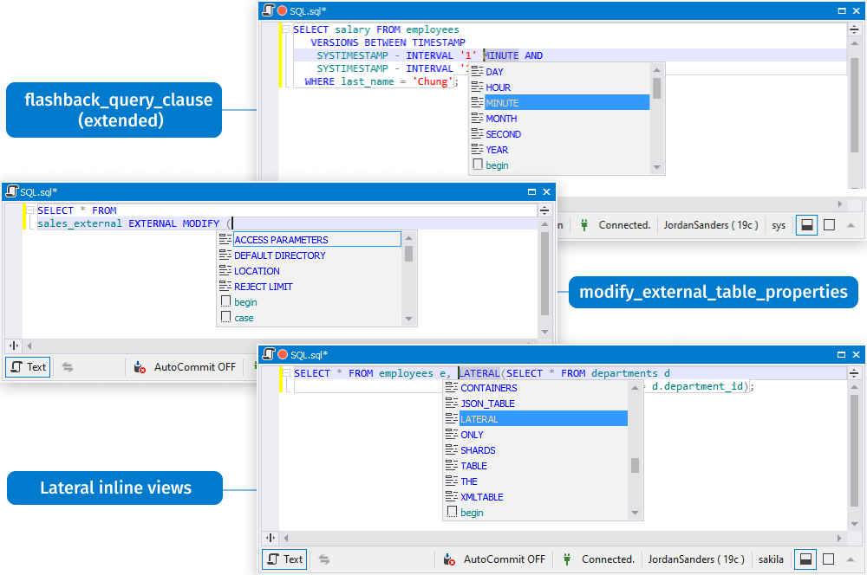
Task: Choose SHARDS suggestion
Action: point(536,449)
